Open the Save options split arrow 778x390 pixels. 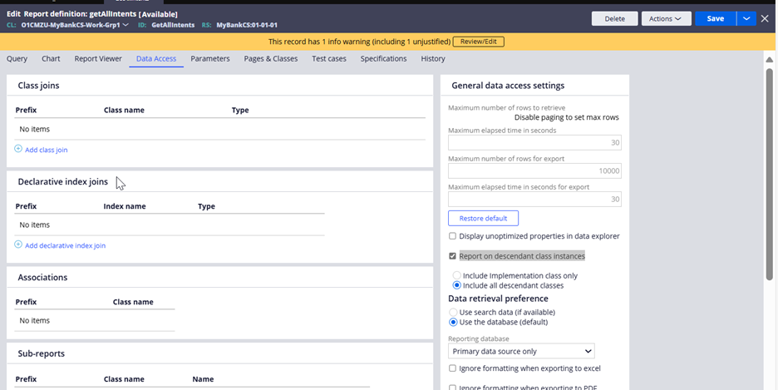click(x=746, y=18)
